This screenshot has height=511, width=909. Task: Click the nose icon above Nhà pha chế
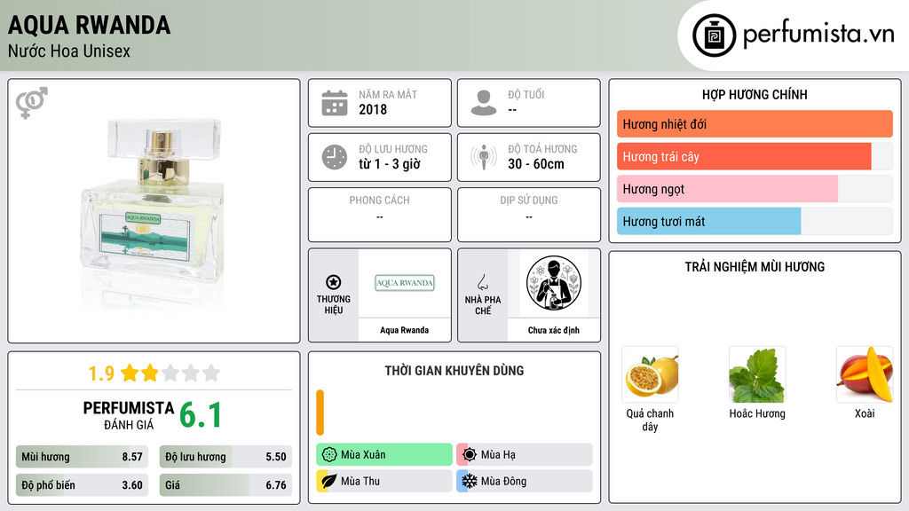482,282
